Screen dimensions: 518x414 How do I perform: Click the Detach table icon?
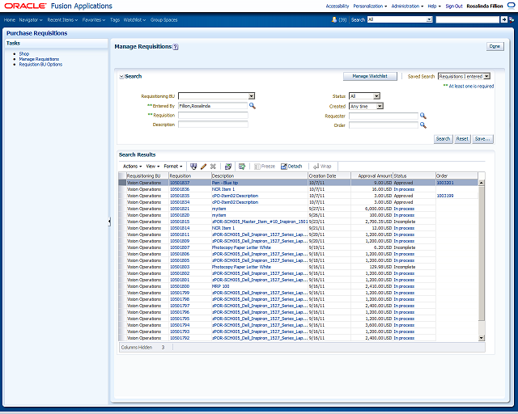coord(291,167)
